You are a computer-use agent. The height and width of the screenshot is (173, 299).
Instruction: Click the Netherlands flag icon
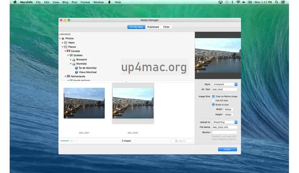[68, 76]
